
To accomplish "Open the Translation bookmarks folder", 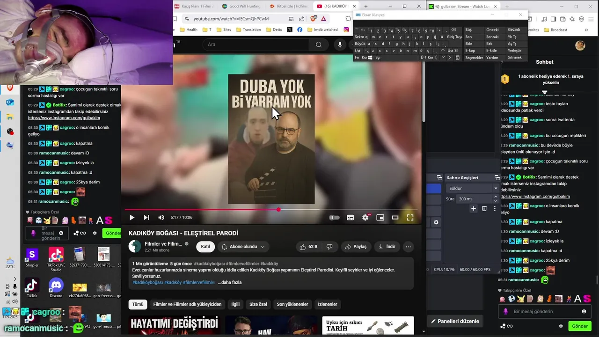I will point(248,29).
